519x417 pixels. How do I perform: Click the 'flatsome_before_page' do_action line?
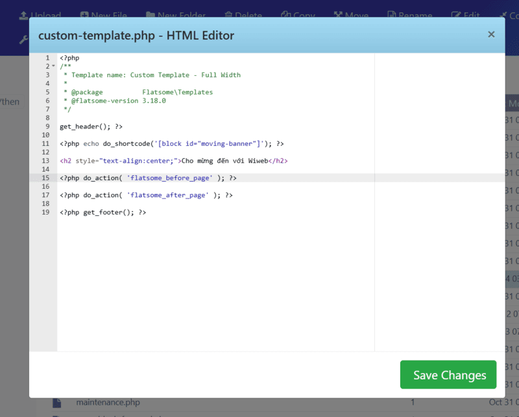point(148,178)
